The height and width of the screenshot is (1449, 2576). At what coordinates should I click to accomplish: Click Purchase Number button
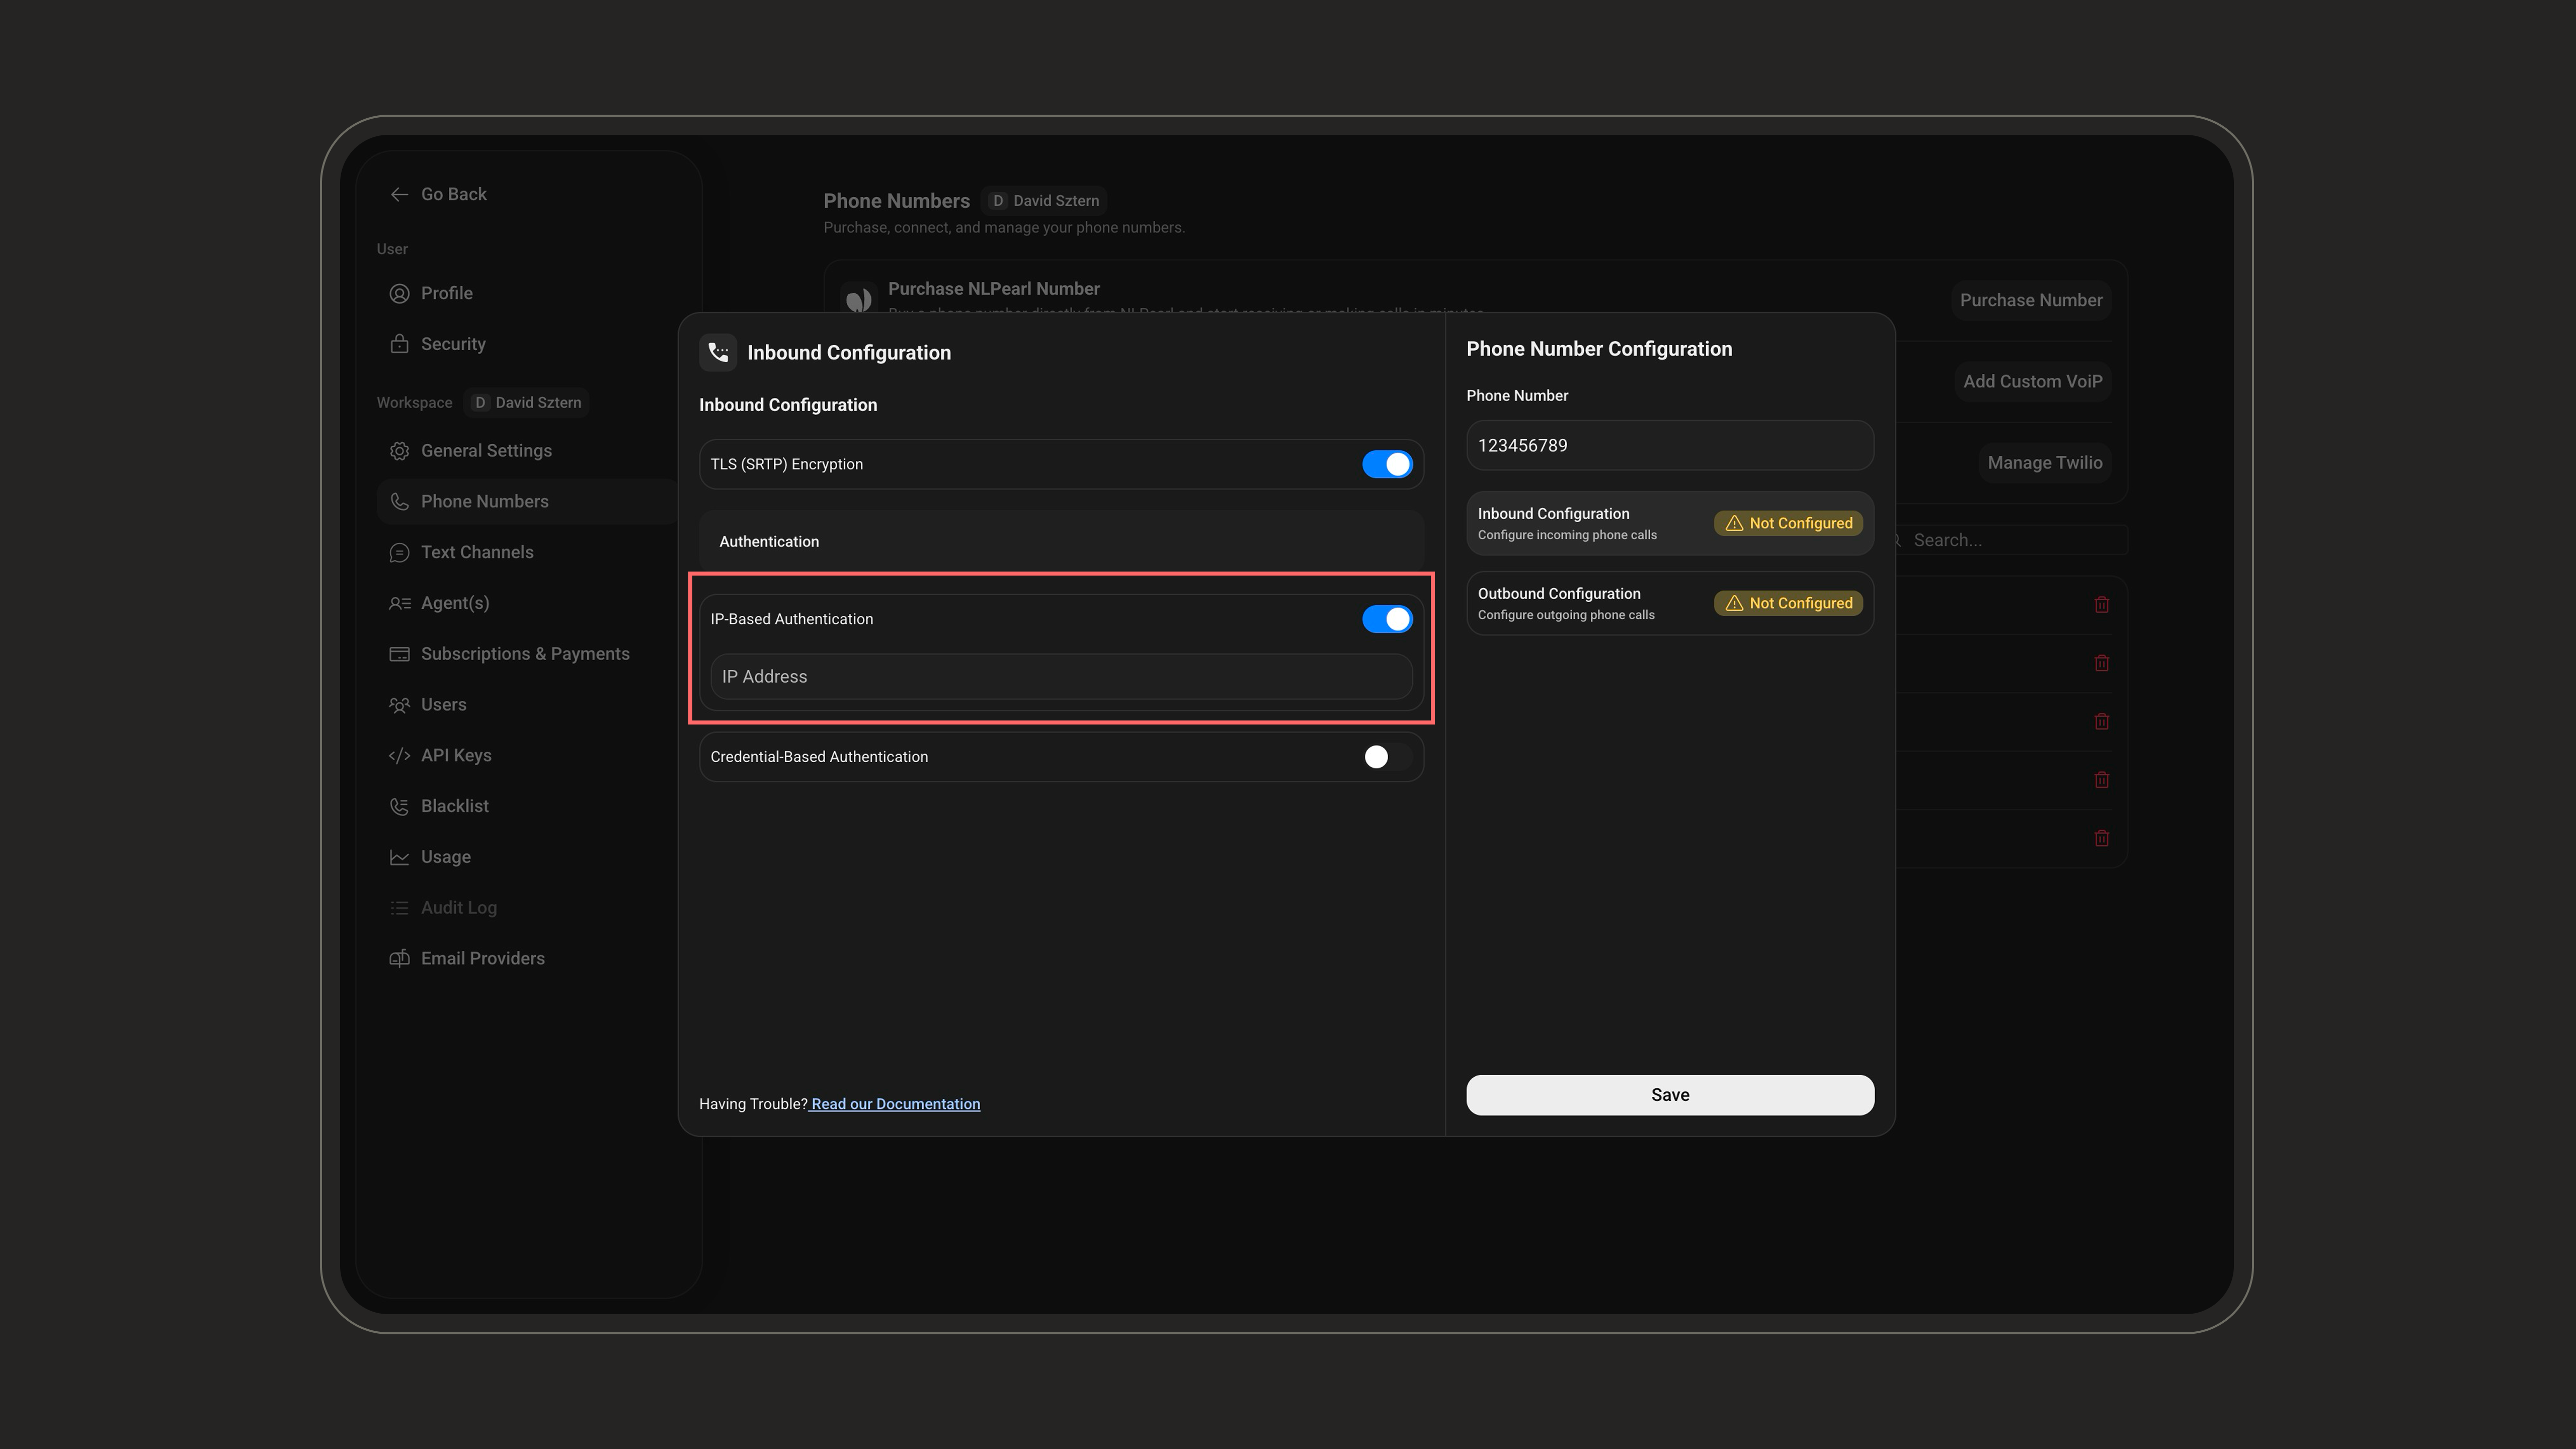(x=2031, y=300)
